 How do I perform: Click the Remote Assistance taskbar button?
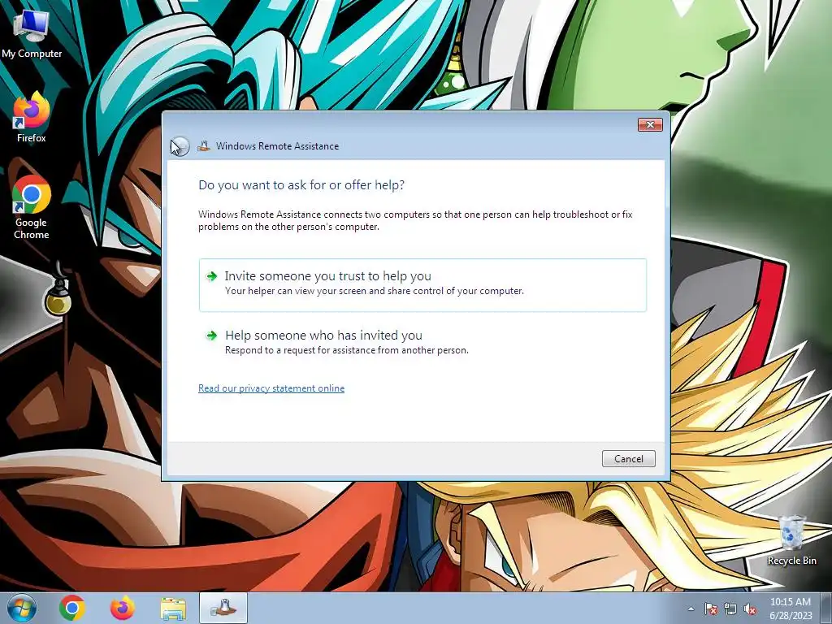tap(223, 608)
